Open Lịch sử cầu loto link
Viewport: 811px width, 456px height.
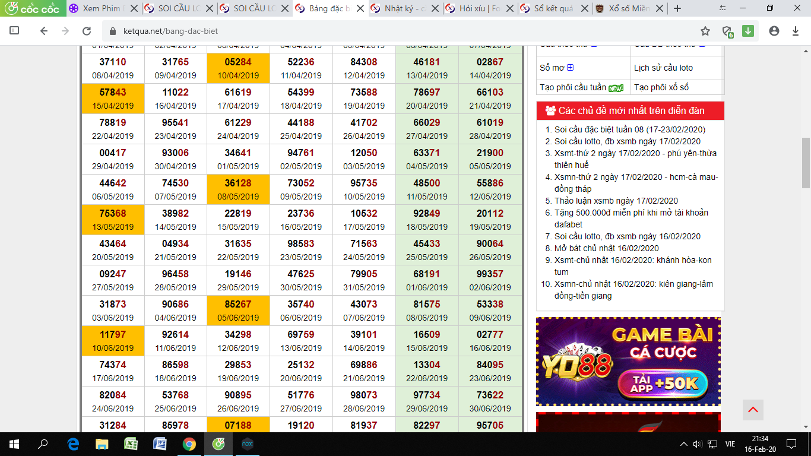[x=663, y=68]
